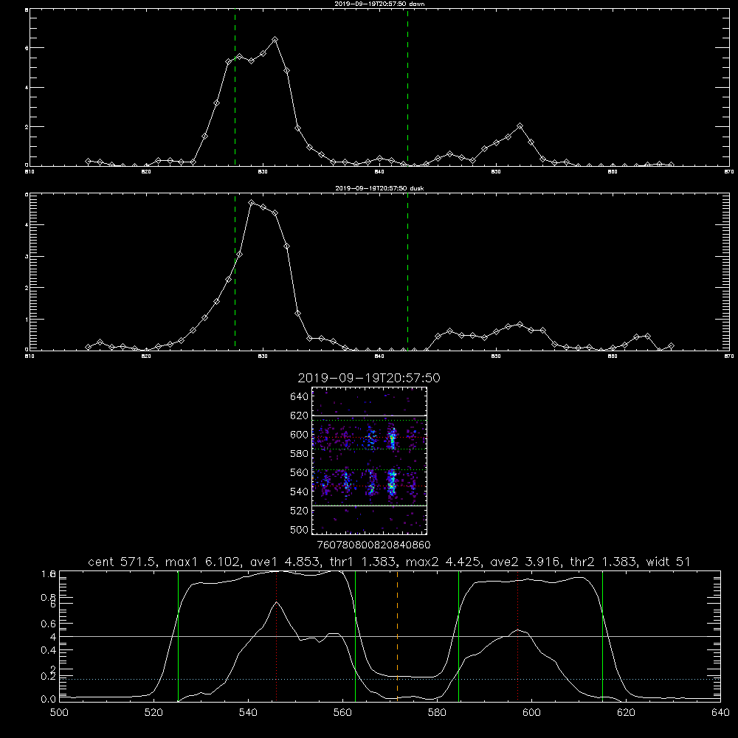Click the left green dashed line in dusk plot
738x738 pixels.
[235, 272]
